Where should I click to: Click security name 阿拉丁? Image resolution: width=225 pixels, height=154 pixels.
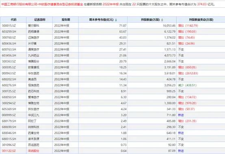click(32, 121)
